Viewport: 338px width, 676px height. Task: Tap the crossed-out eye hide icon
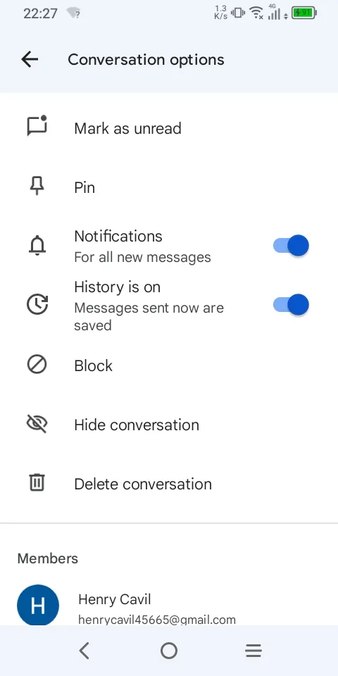click(x=37, y=424)
